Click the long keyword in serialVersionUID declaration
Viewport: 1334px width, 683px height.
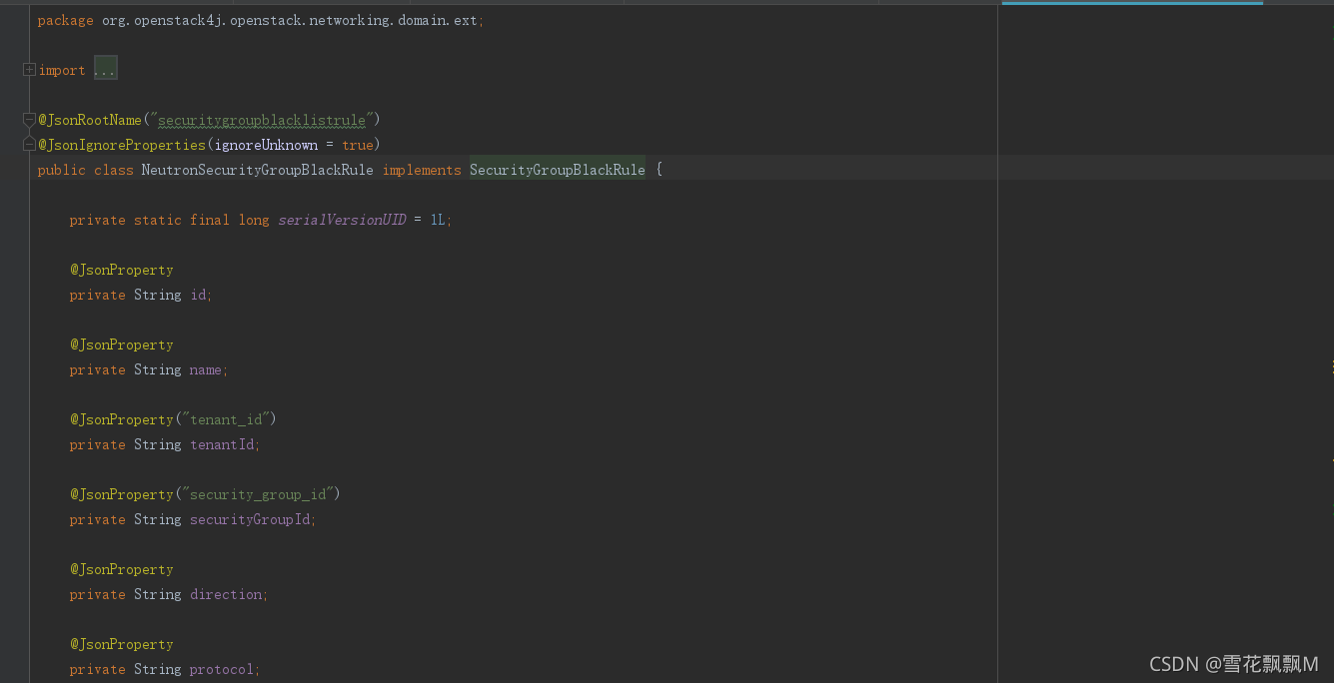(x=254, y=220)
